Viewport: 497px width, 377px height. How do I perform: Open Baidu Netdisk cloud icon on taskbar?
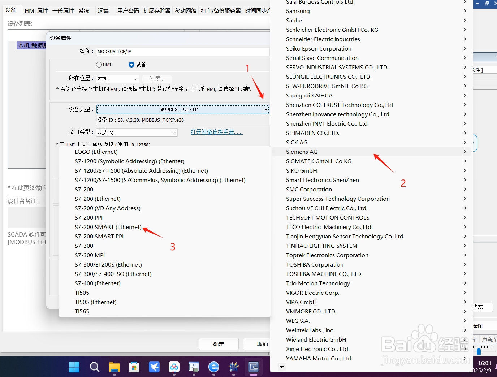click(174, 367)
